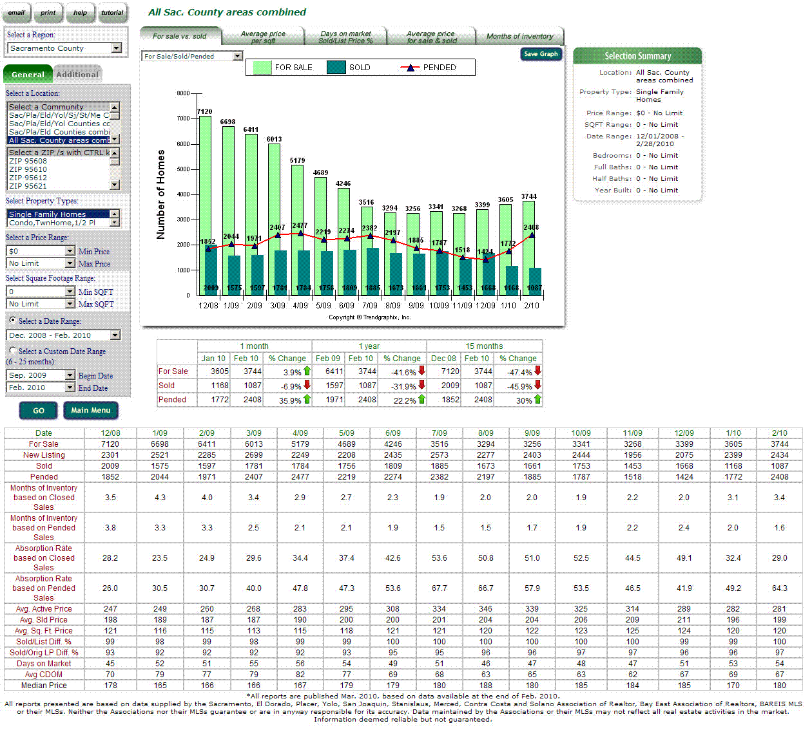Click the 'New Listing' row label

point(44,455)
